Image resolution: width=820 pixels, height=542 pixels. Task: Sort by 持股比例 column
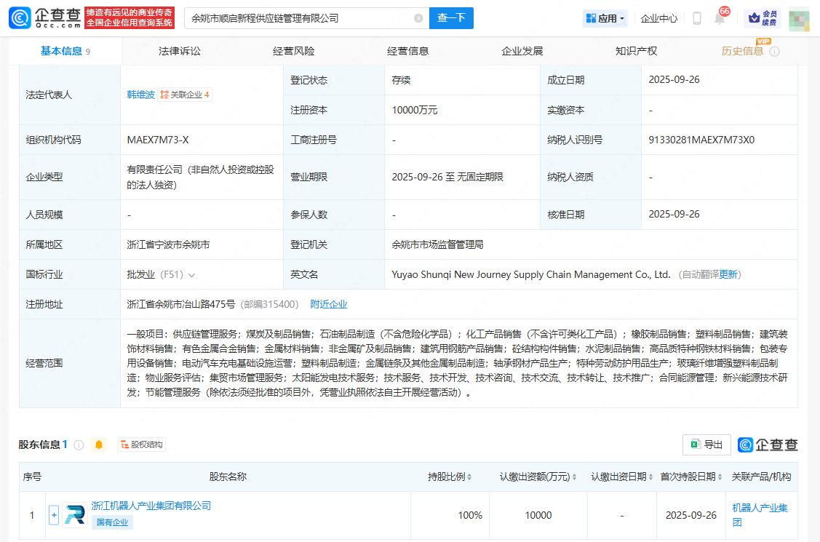point(469,477)
